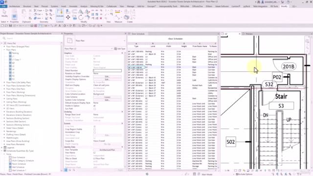Screen dimensions: 313x176
Task: Click the S02 tag in floor plan
Action: point(230,142)
